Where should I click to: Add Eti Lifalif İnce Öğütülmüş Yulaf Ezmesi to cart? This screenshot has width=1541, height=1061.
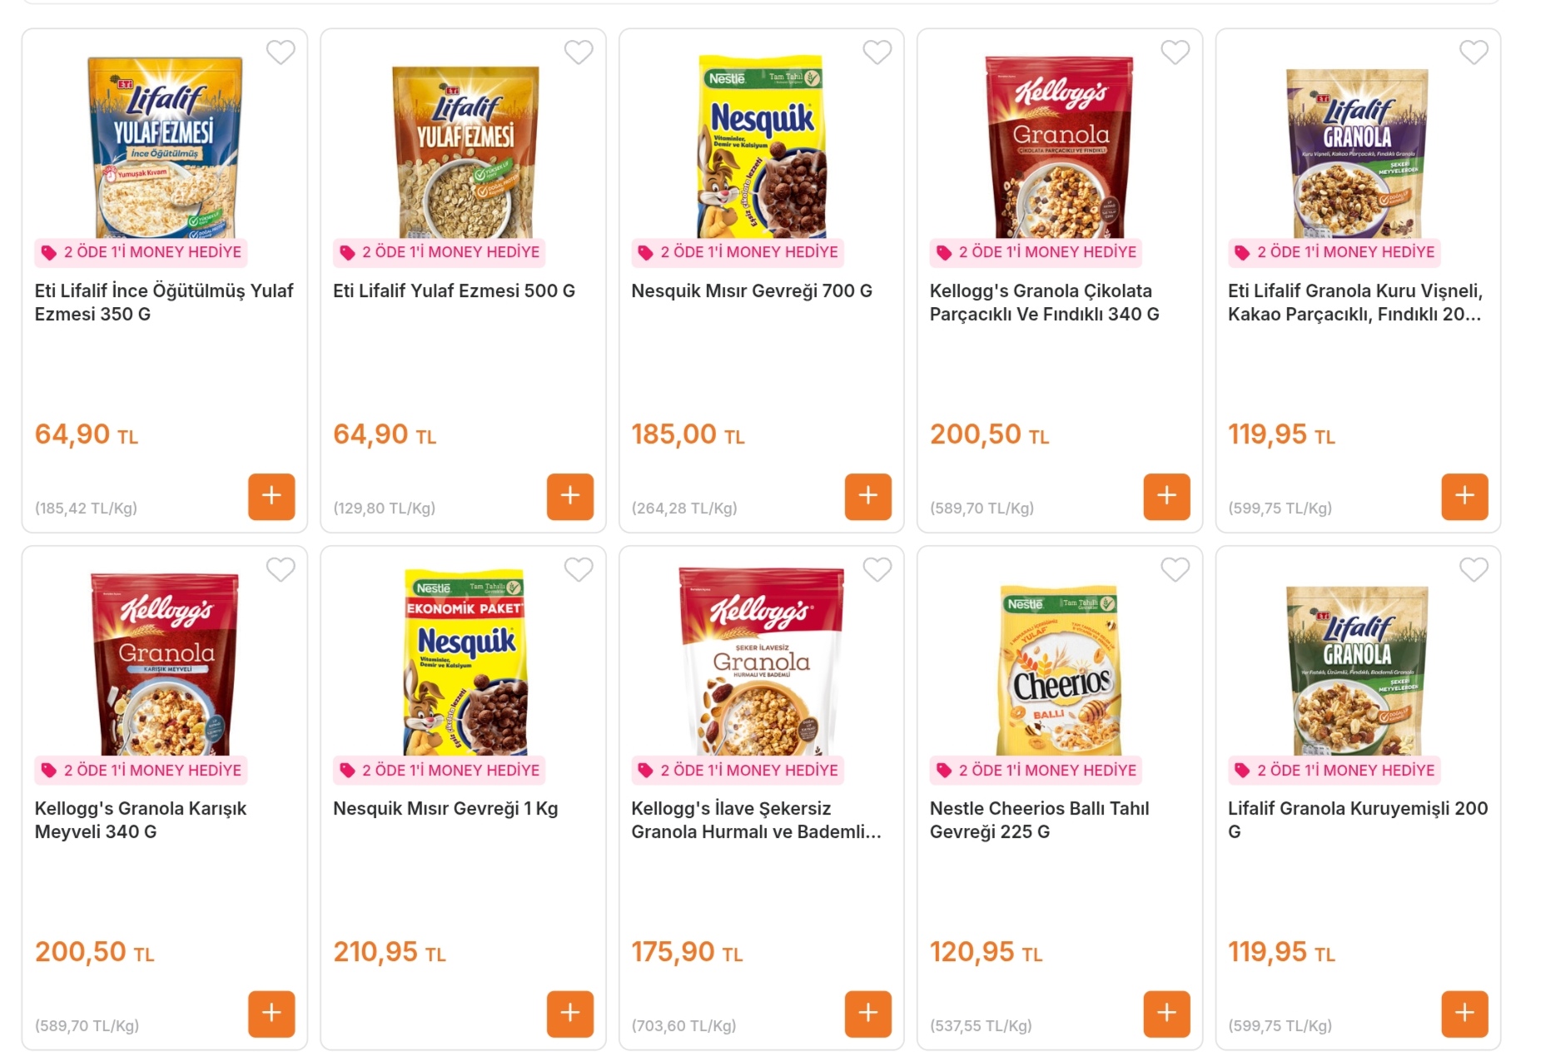tap(271, 497)
